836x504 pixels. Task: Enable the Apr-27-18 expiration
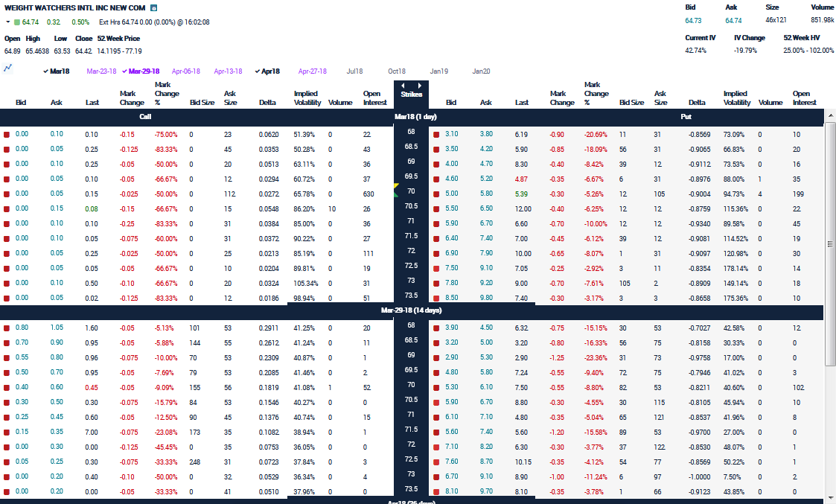tap(313, 71)
